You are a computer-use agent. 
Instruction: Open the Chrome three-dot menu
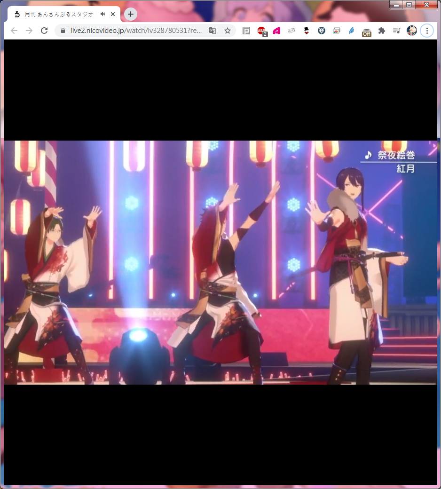[427, 31]
